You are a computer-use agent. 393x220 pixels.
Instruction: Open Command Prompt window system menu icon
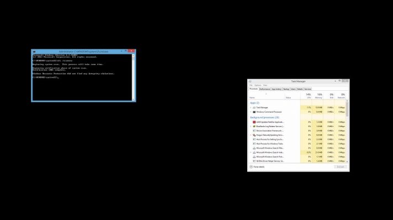pyautogui.click(x=34, y=52)
